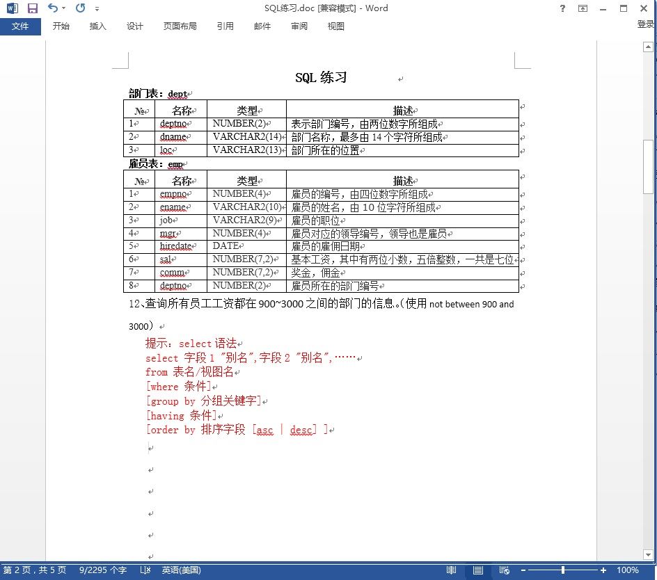The image size is (657, 580).
Task: Open the 文件 (File) tab
Action: (20, 26)
